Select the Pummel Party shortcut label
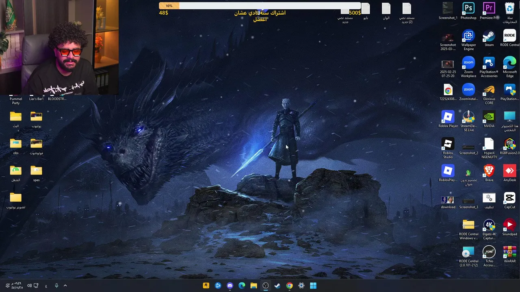 click(x=15, y=101)
